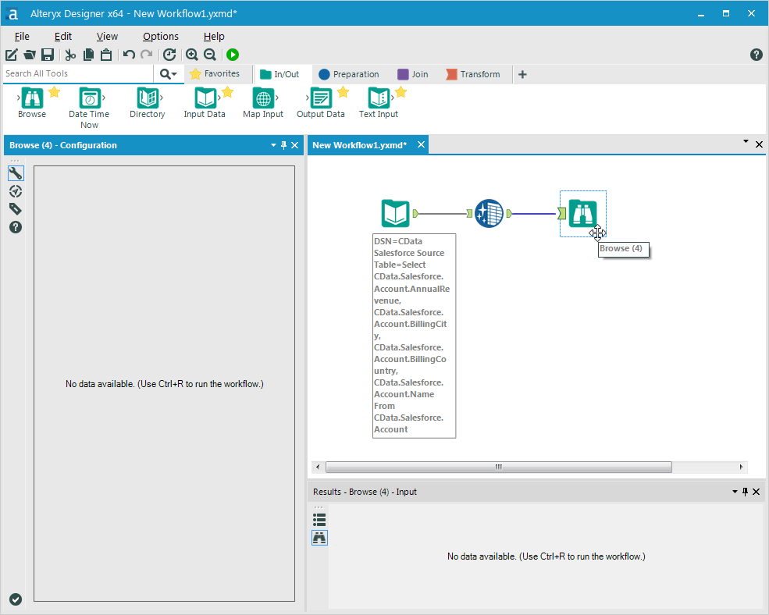The height and width of the screenshot is (615, 769).
Task: Toggle the results Browse binoculars view
Action: click(319, 538)
